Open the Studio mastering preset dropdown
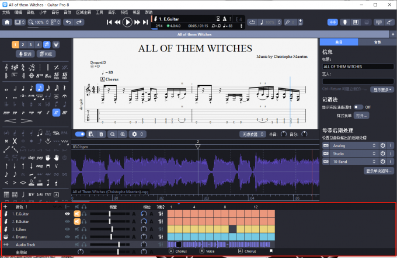397x258 pixels. pyautogui.click(x=354, y=154)
